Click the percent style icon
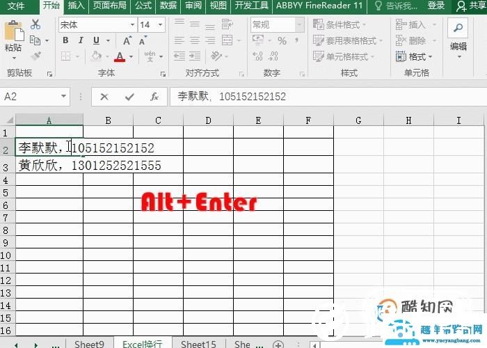The height and width of the screenshot is (348, 487). click(x=282, y=40)
